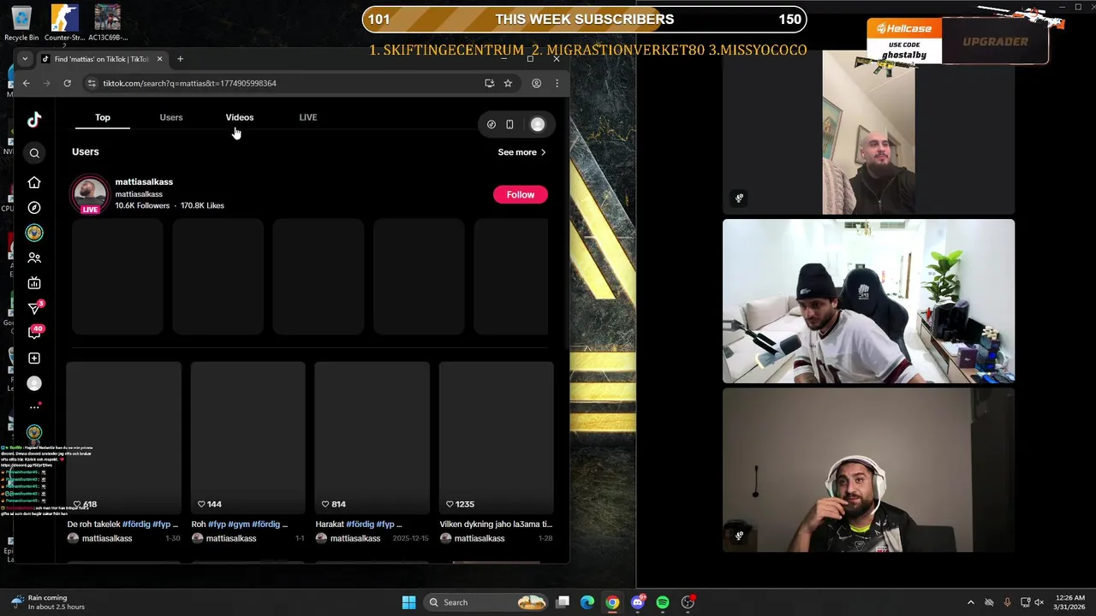Open the sidebar profile avatar circle
The height and width of the screenshot is (616, 1096).
34,383
